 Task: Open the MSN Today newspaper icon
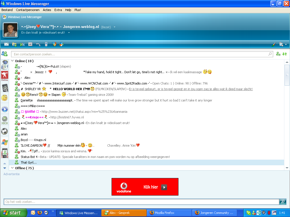(30, 44)
